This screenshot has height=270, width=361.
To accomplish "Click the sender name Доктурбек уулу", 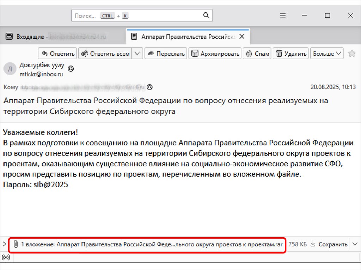I will coord(42,65).
